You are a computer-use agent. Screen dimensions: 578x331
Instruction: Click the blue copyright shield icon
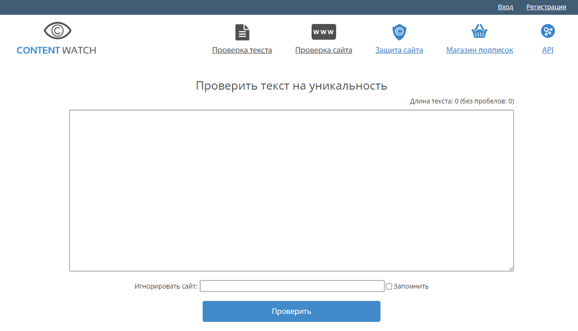pyautogui.click(x=399, y=32)
